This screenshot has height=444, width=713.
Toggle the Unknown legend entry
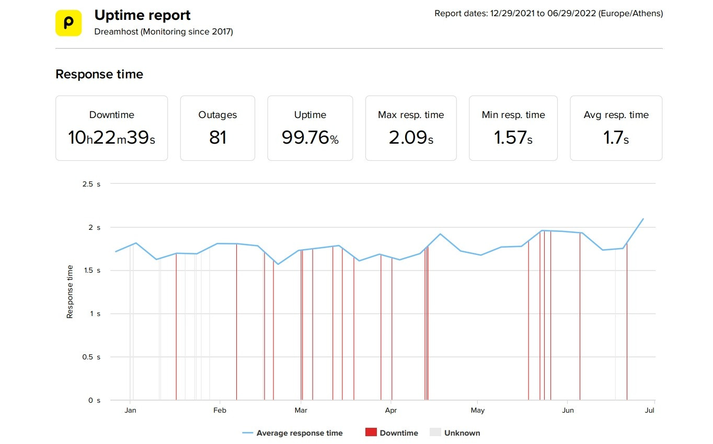455,433
